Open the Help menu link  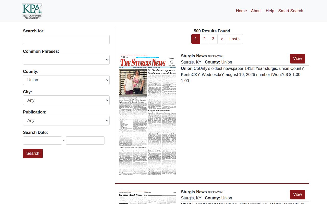pyautogui.click(x=270, y=11)
